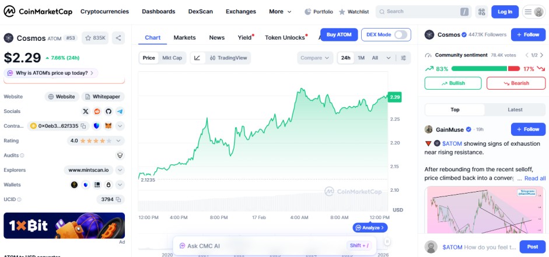Click the CoinMarketCap logo
The image size is (549, 257).
pos(38,12)
